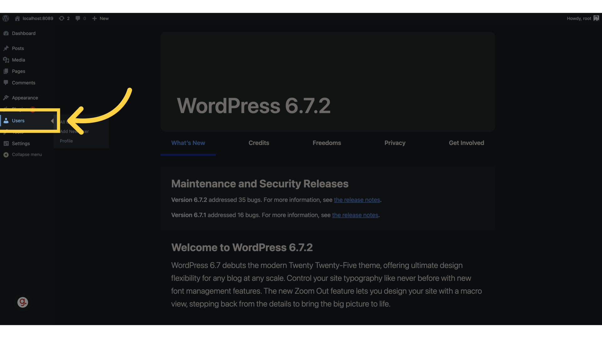
Task: Open the Grammarly floating badge
Action: 23,302
